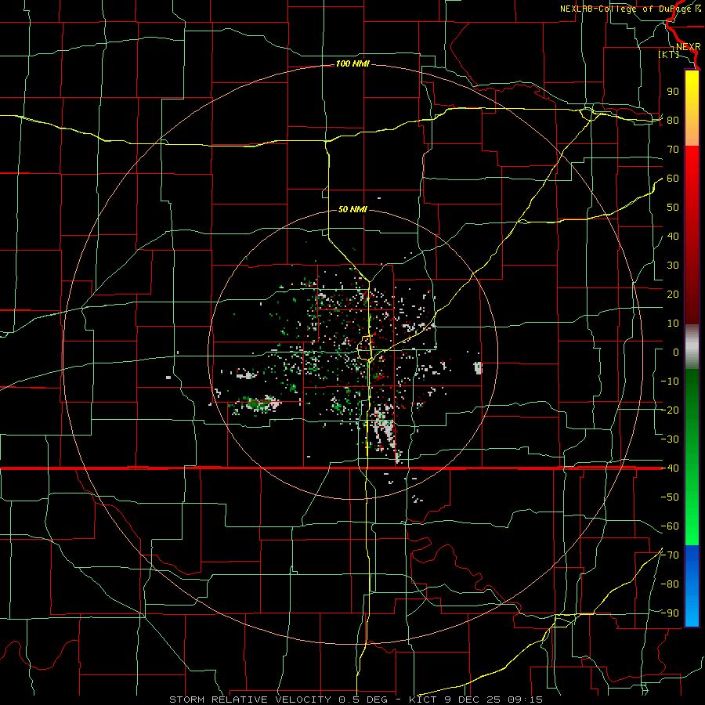Click the NEXLAB-College of DuPage header text

630,9
